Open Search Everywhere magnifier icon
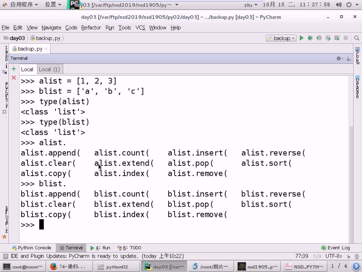The width and height of the screenshot is (362, 272). coord(356,38)
